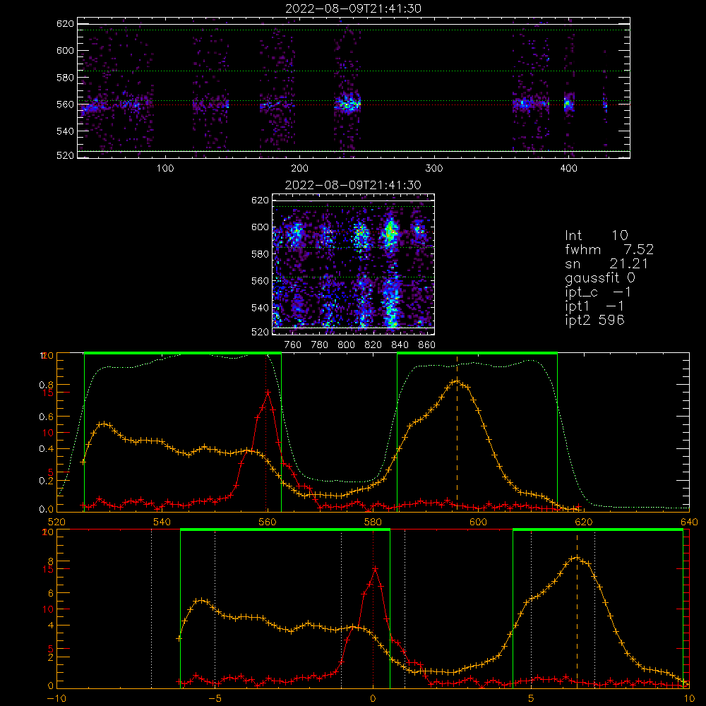
Task: Click the '0.2' y-axis label of the profile plot
Action: (x=46, y=481)
